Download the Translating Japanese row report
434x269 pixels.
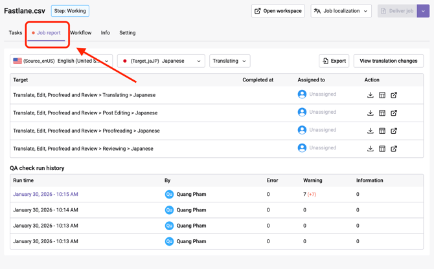coord(370,95)
